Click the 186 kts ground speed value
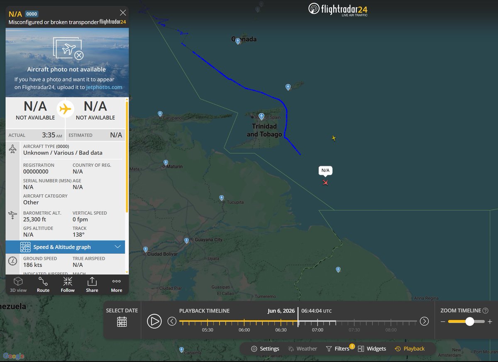The height and width of the screenshot is (362, 498). [33, 265]
